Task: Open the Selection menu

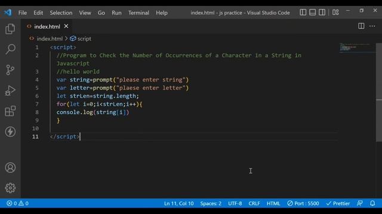Action: tap(61, 12)
